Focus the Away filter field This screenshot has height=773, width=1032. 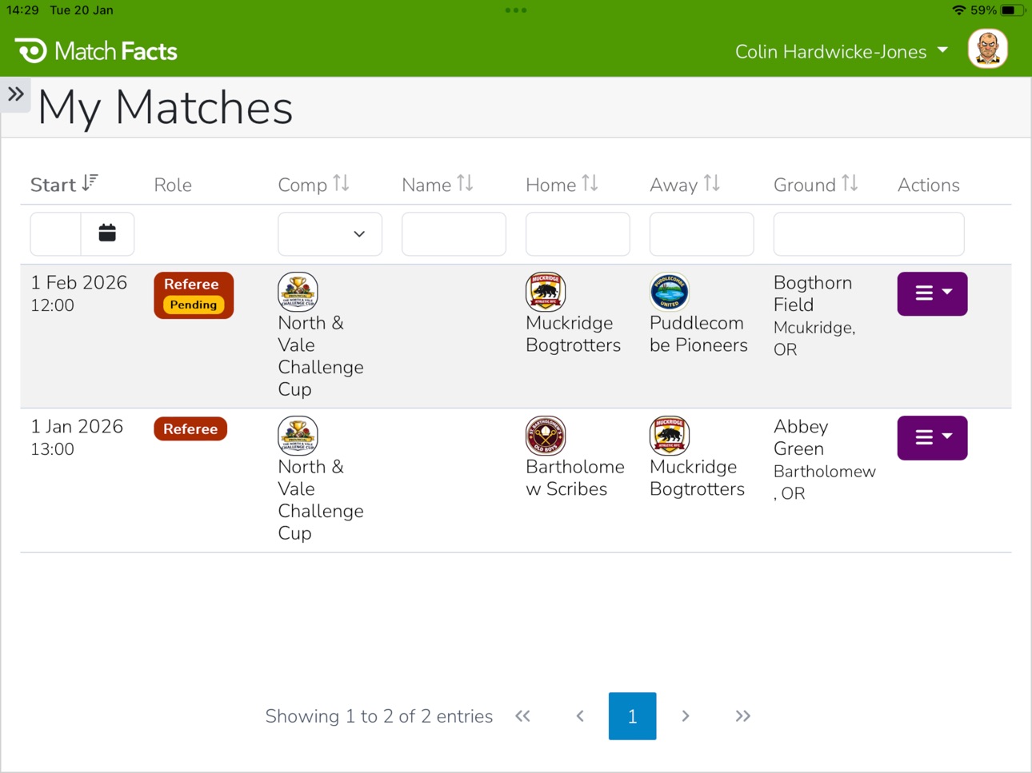pyautogui.click(x=702, y=233)
